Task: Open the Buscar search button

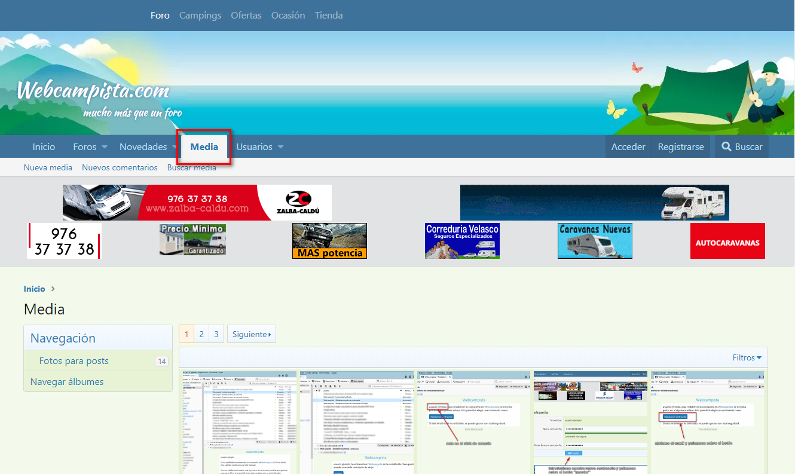Action: tap(742, 147)
